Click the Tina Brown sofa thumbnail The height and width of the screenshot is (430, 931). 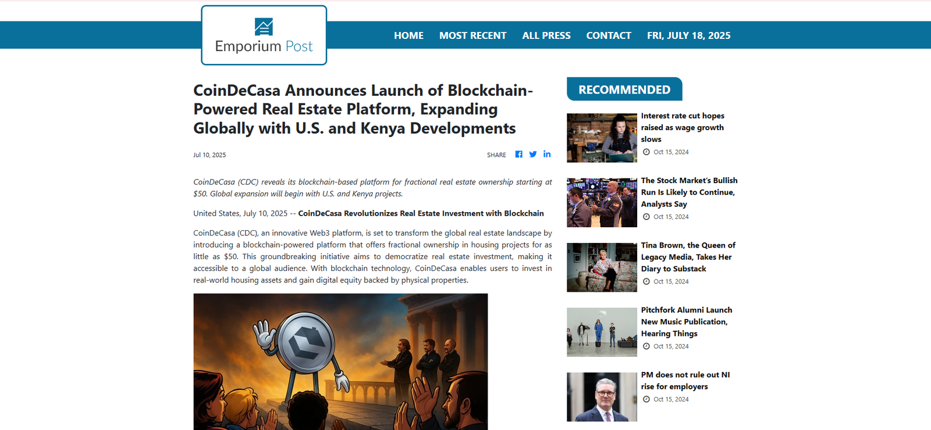[x=602, y=267]
